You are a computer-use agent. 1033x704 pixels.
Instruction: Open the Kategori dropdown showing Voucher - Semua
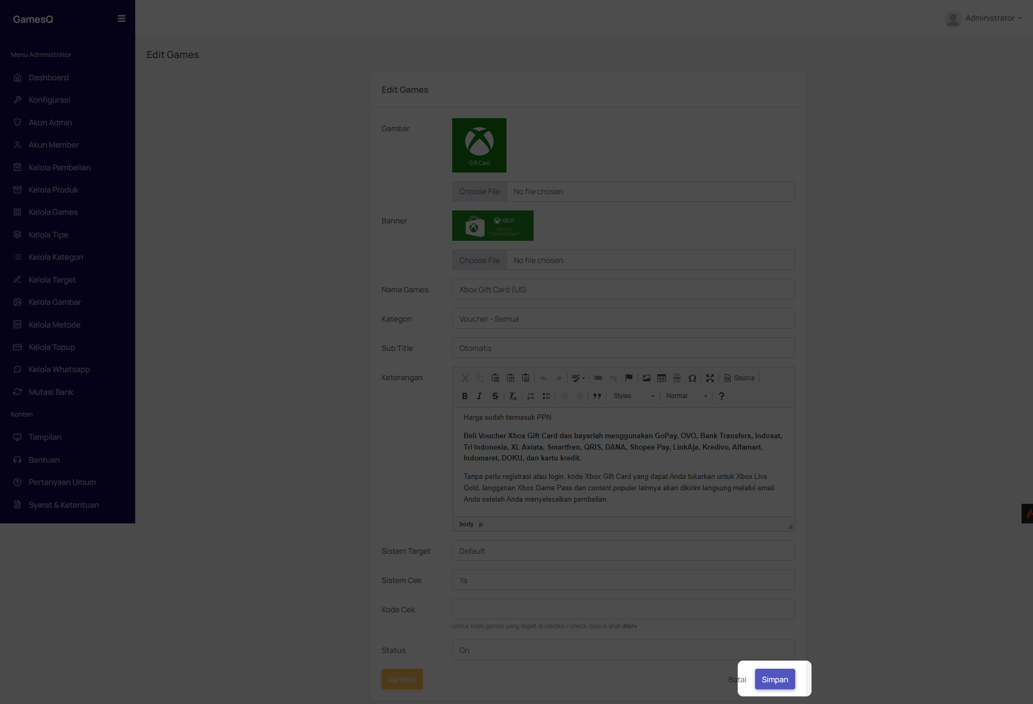coord(624,319)
